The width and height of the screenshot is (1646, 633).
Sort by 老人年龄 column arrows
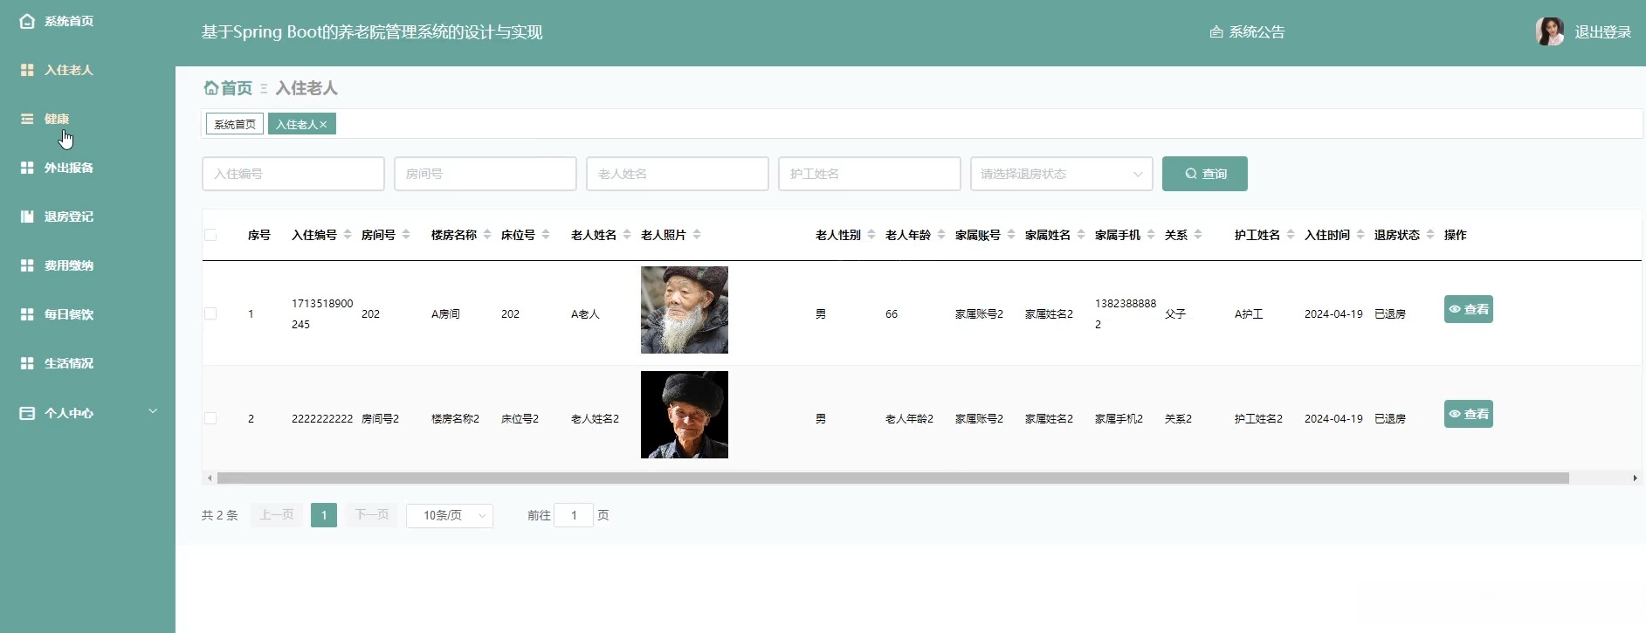pyautogui.click(x=941, y=235)
